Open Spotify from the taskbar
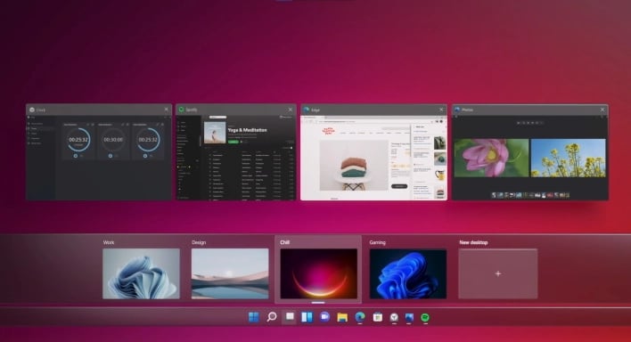 [425, 318]
